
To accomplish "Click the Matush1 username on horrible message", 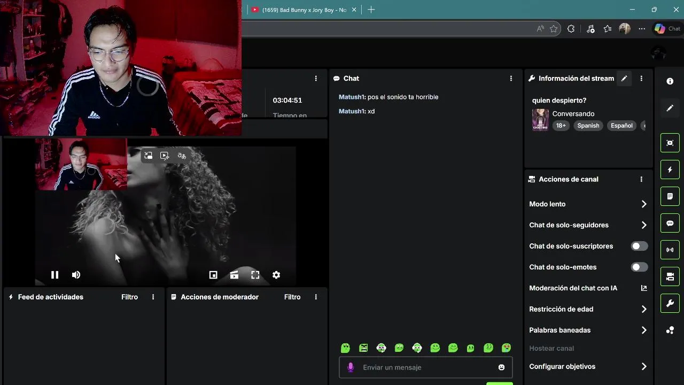I will [x=352, y=97].
